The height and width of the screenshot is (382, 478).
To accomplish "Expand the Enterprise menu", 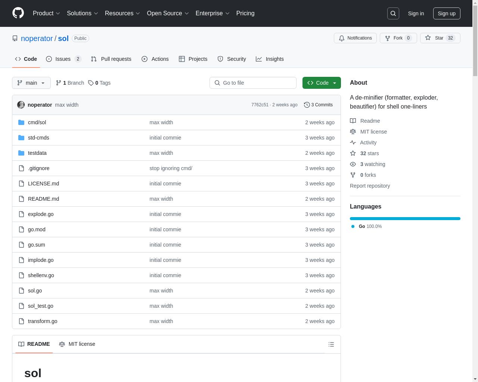I will point(212,13).
